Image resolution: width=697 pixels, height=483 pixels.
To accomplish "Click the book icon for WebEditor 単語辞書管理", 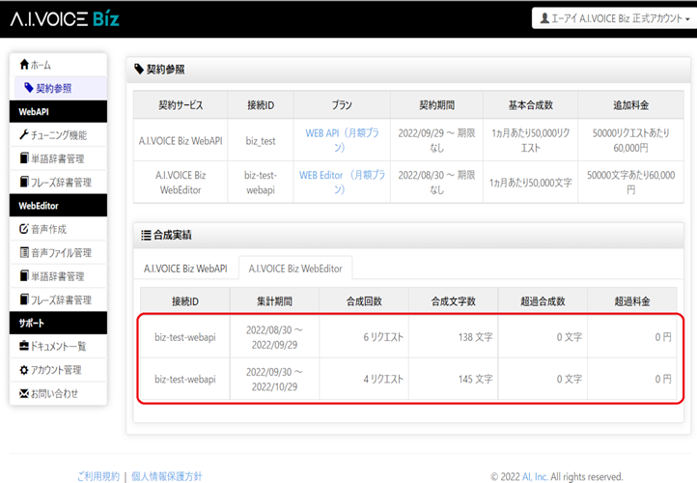I will tap(24, 276).
